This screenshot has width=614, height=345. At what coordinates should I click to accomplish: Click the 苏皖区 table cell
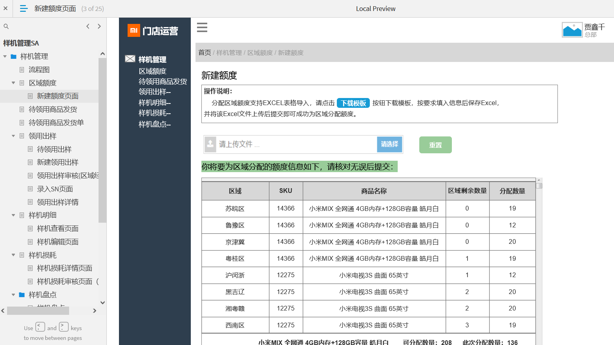click(235, 209)
